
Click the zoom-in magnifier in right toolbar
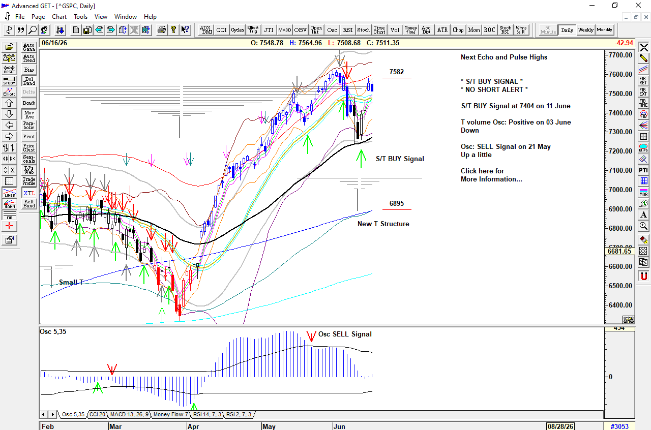[643, 226]
